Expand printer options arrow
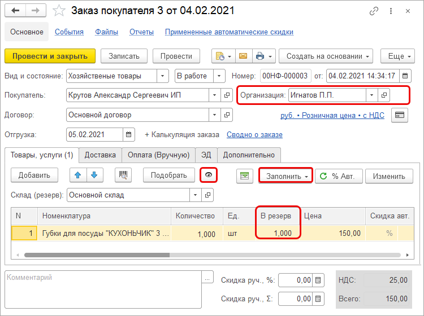This screenshot has width=424, height=316. [270, 56]
